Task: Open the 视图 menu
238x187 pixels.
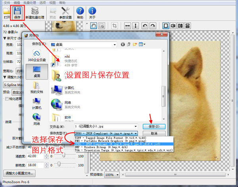Action: coord(52,3)
